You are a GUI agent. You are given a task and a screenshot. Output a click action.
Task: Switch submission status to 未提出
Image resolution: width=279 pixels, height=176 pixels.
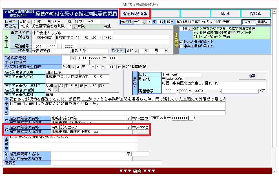249,22
